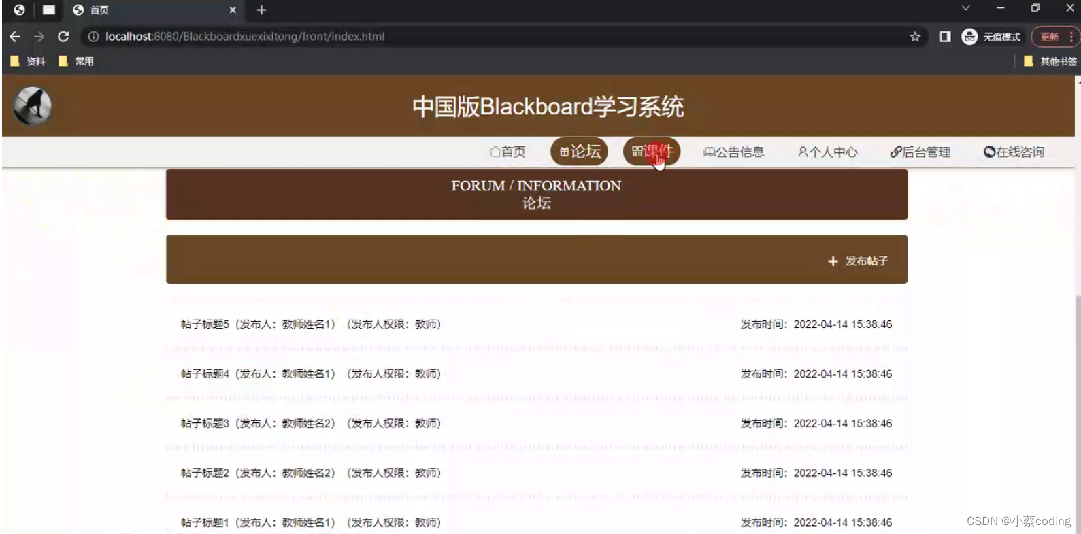Viewport: 1081px width, 534px height.
Task: Click the browser profile icon at top-left of tab strip
Action: (x=19, y=10)
